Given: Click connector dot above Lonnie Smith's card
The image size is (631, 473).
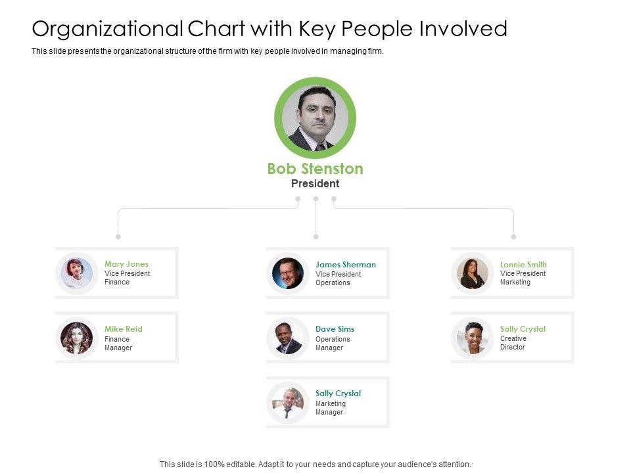Looking at the screenshot, I should (513, 236).
